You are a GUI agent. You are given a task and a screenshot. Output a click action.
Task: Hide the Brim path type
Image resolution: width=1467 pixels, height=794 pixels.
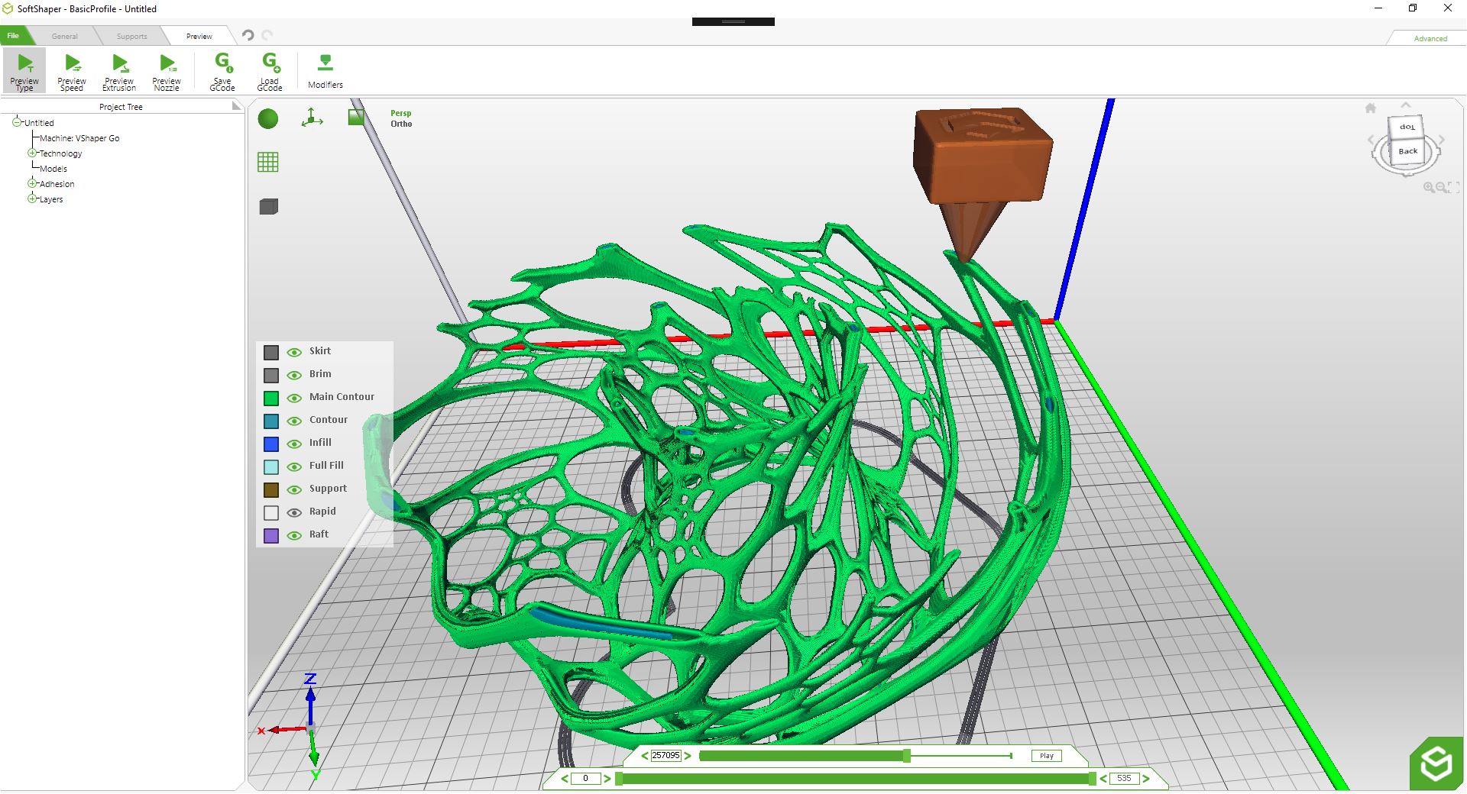(x=294, y=375)
